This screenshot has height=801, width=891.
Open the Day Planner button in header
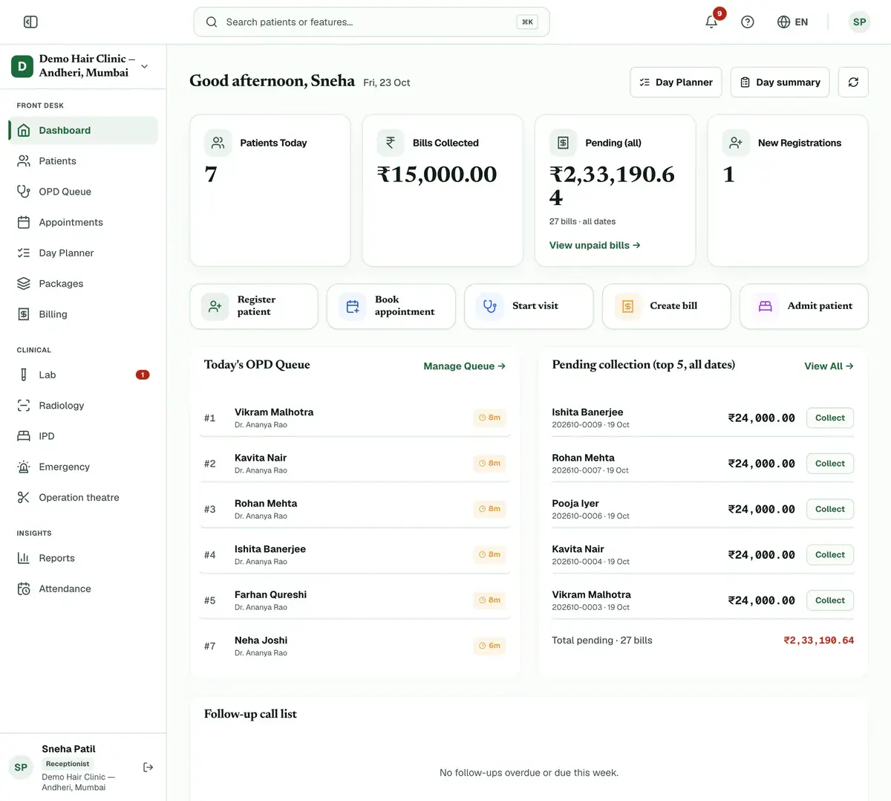click(x=676, y=82)
